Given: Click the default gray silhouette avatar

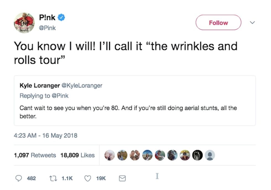Looking at the screenshot, I should click(210, 155).
